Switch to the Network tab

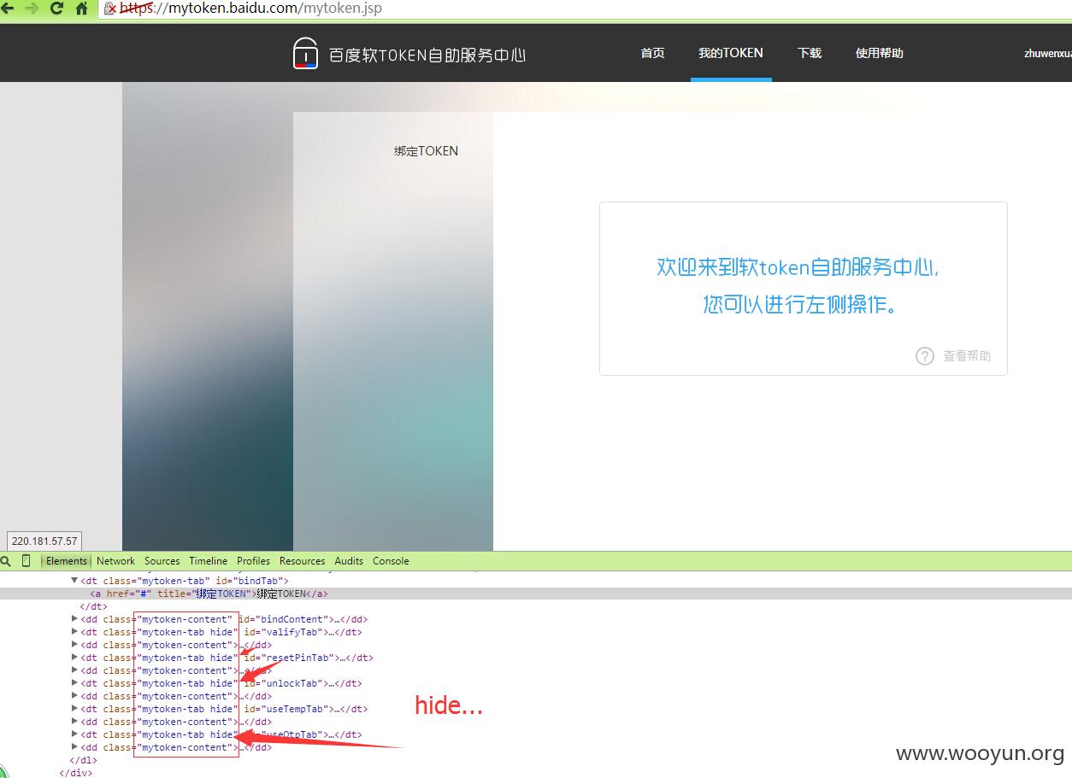[115, 561]
